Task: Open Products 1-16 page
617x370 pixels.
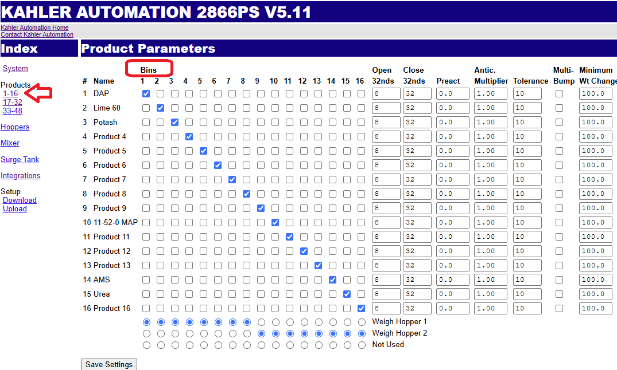Action: [10, 93]
